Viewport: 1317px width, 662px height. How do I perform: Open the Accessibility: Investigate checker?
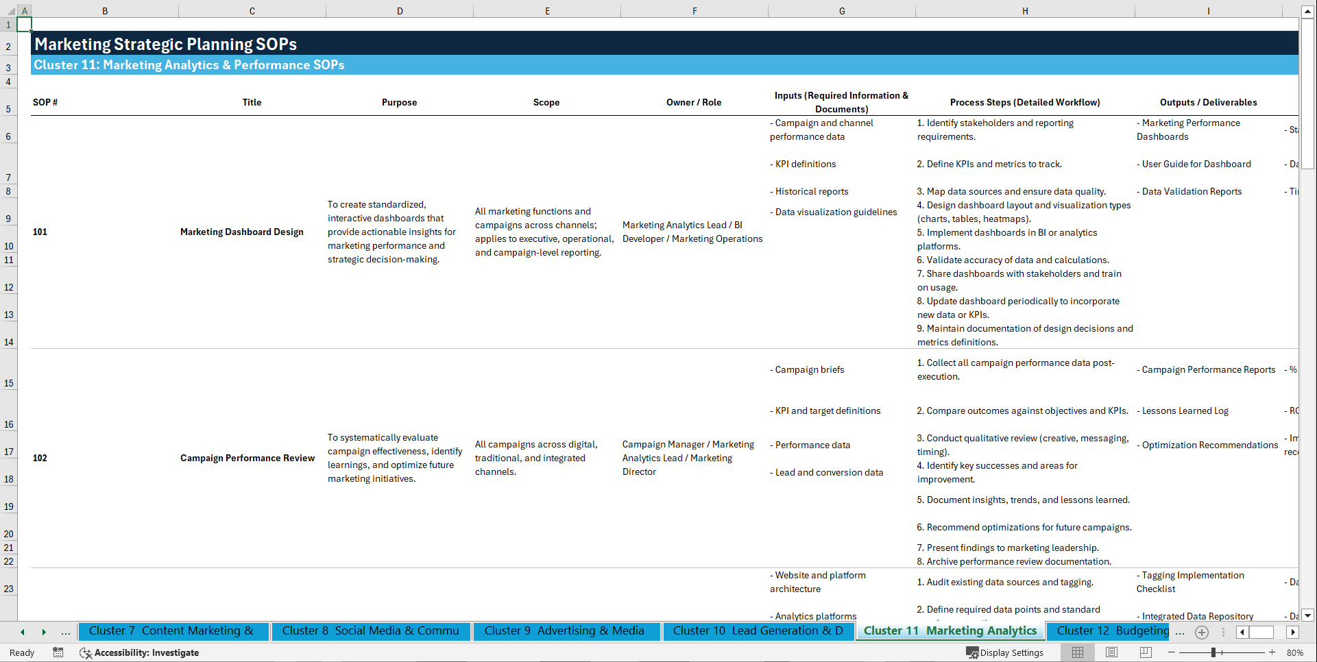[139, 652]
